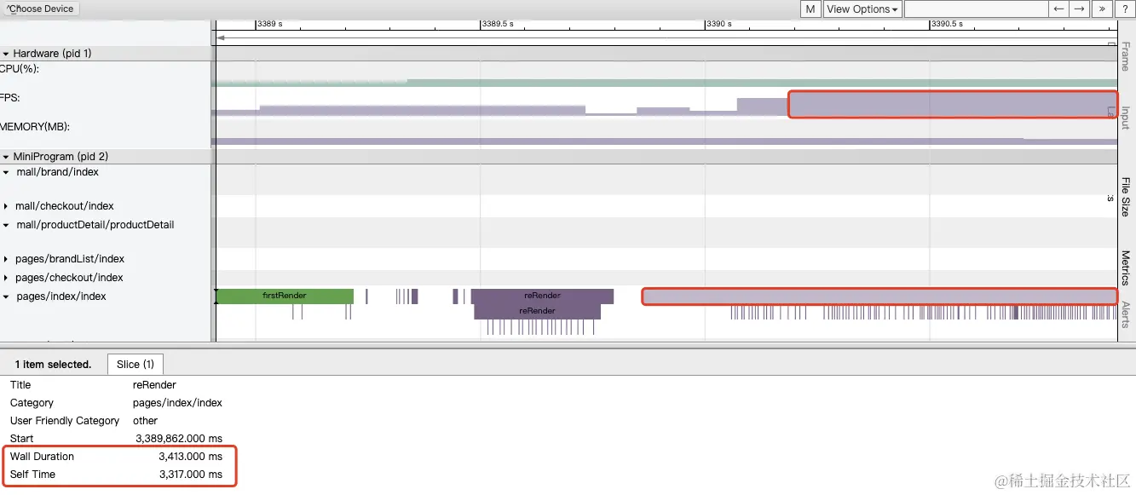Click the double-chevron » toolbar button
Screen dimensions: 1136x495
[x=1102, y=9]
